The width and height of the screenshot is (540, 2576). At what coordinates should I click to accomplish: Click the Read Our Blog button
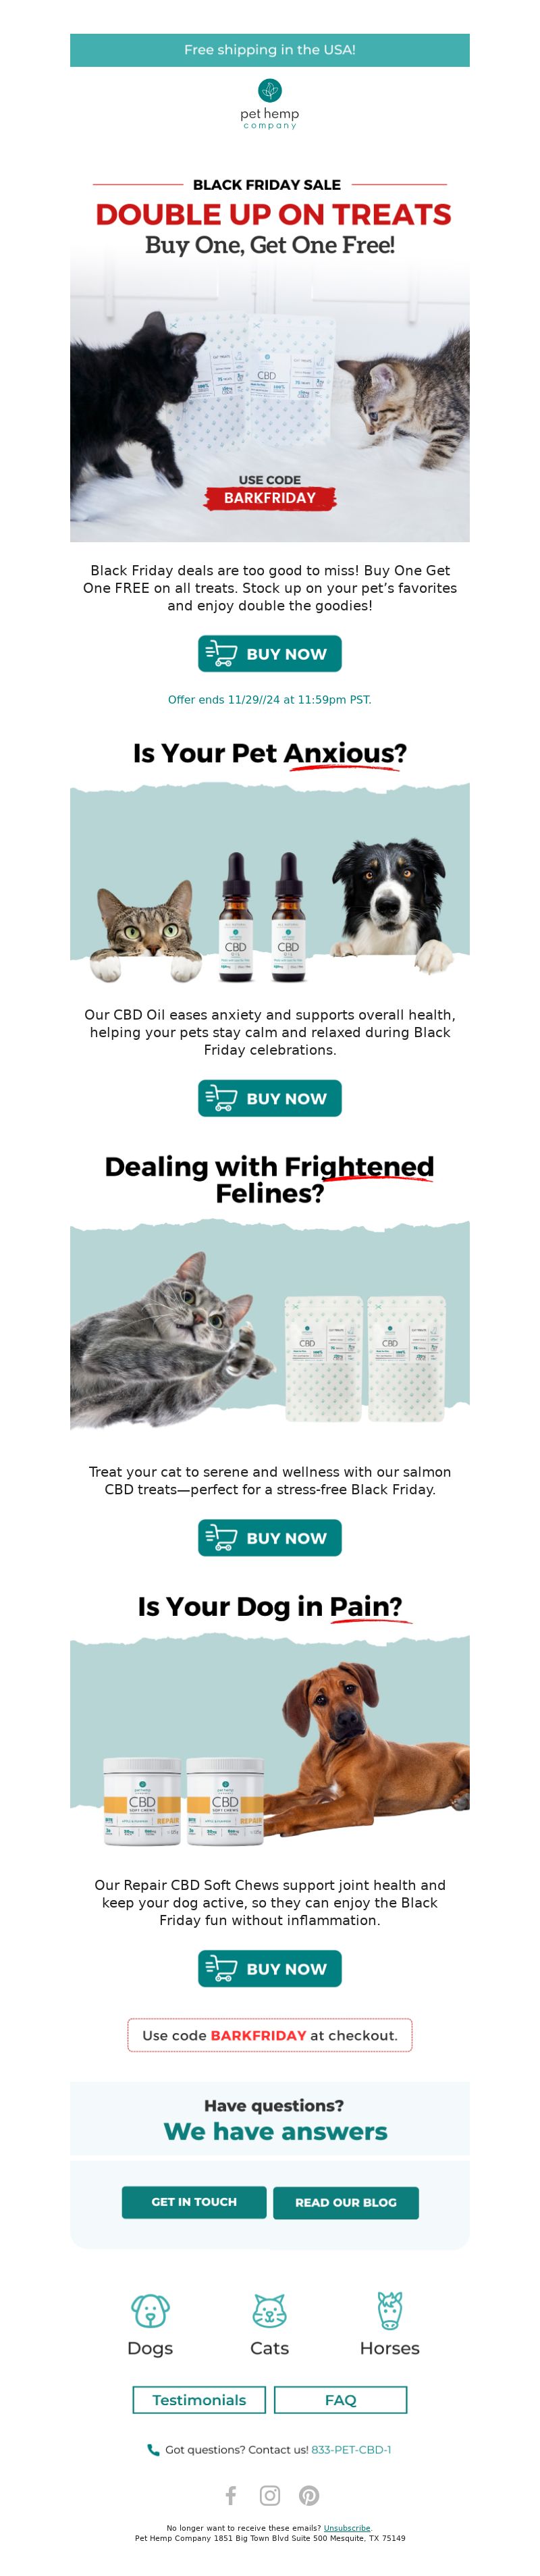coord(346,2202)
